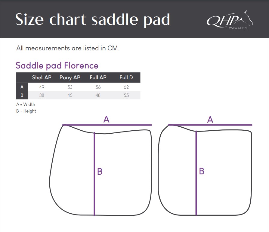Click the QHP horse logo

coord(230,19)
